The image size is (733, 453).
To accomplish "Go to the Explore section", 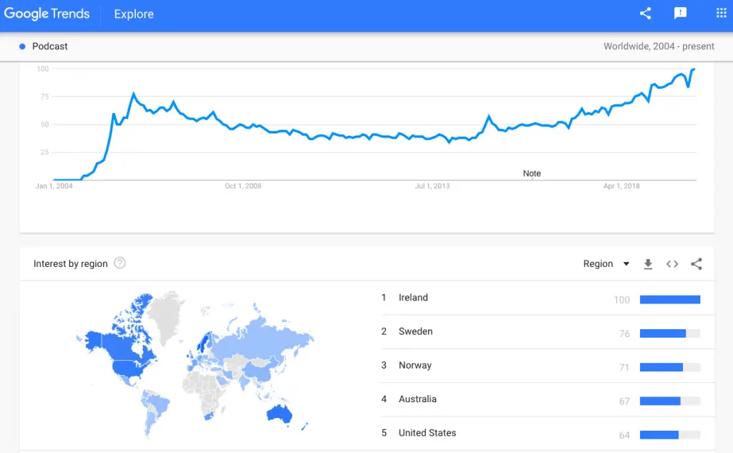I will (134, 14).
